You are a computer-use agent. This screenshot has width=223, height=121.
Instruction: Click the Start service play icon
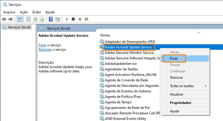pos(67,19)
